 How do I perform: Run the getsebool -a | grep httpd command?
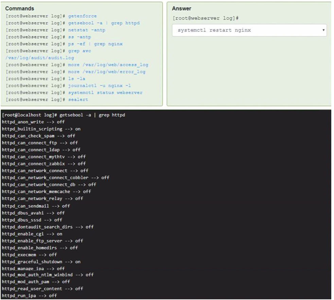(x=104, y=23)
